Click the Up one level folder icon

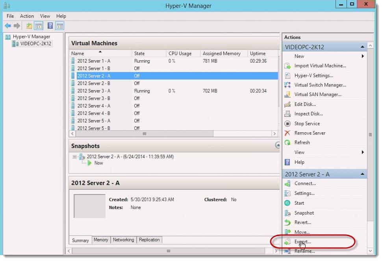pos(29,26)
